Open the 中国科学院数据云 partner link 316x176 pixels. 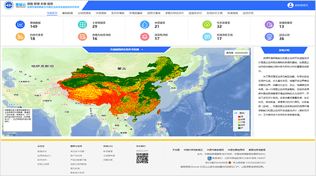tap(193, 150)
